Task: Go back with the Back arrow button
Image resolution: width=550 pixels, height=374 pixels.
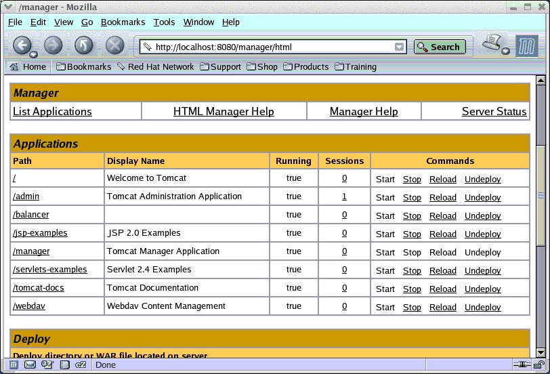Action: click(22, 45)
